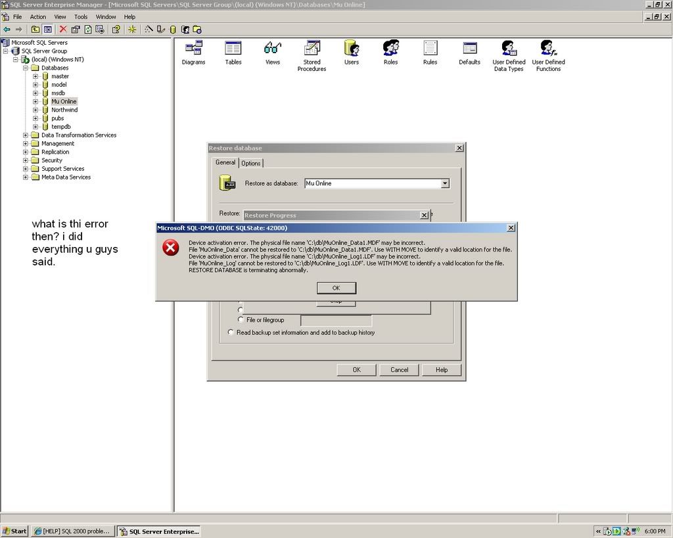Screen dimensions: 673x538
Task: Open the Roles icon
Action: click(x=391, y=49)
